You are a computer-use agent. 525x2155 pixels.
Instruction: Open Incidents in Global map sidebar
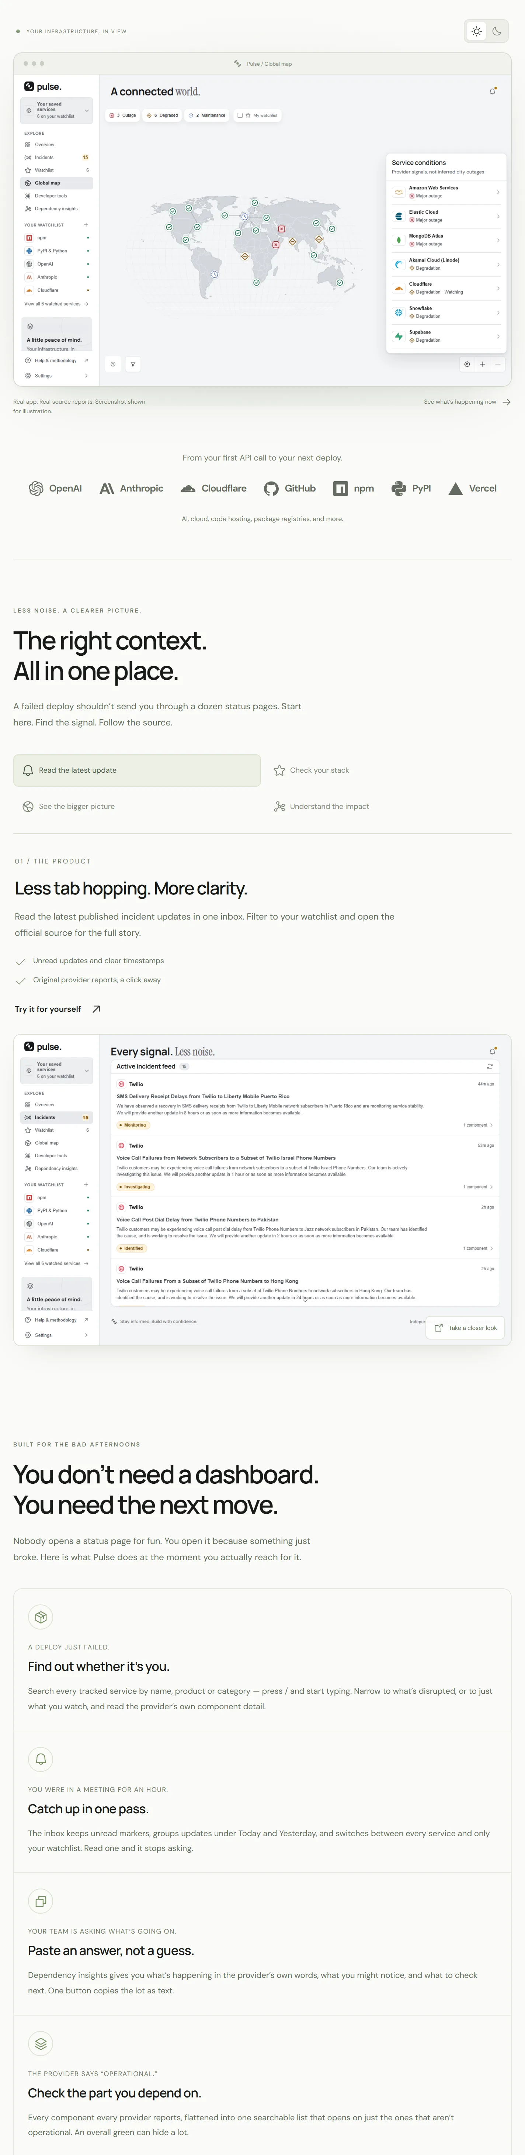click(x=57, y=157)
